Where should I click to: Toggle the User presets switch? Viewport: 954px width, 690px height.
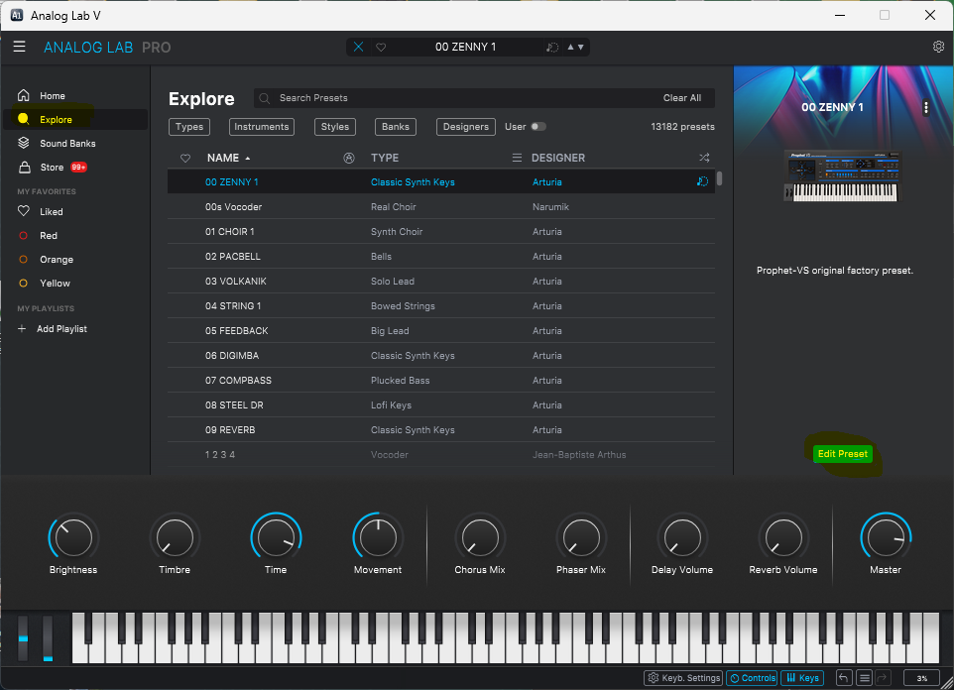(x=537, y=127)
